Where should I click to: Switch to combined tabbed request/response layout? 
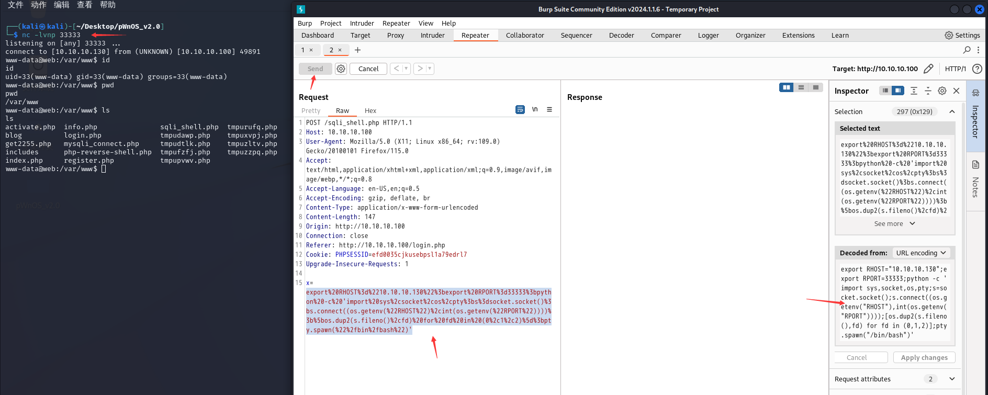(x=816, y=87)
